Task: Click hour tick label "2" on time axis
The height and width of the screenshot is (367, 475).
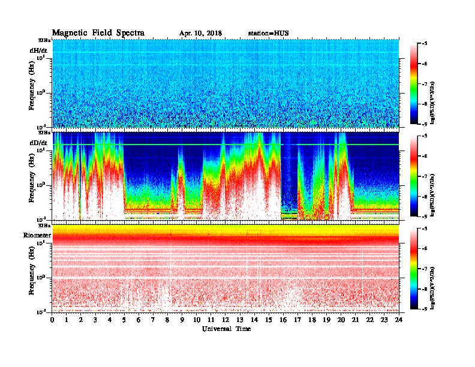Action: pos(81,320)
